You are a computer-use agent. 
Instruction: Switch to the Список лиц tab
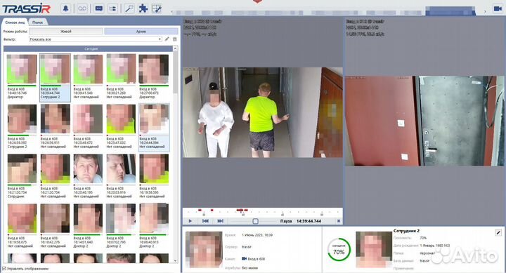[15, 22]
